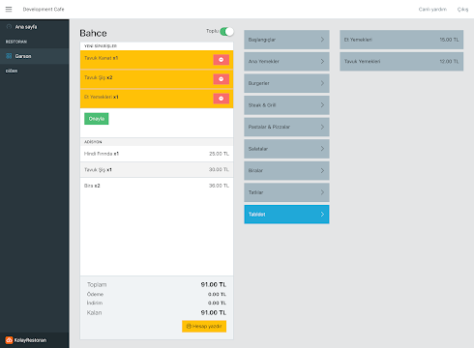Click the 36.00 TL price of Bira
The height and width of the screenshot is (348, 474).
click(x=219, y=186)
